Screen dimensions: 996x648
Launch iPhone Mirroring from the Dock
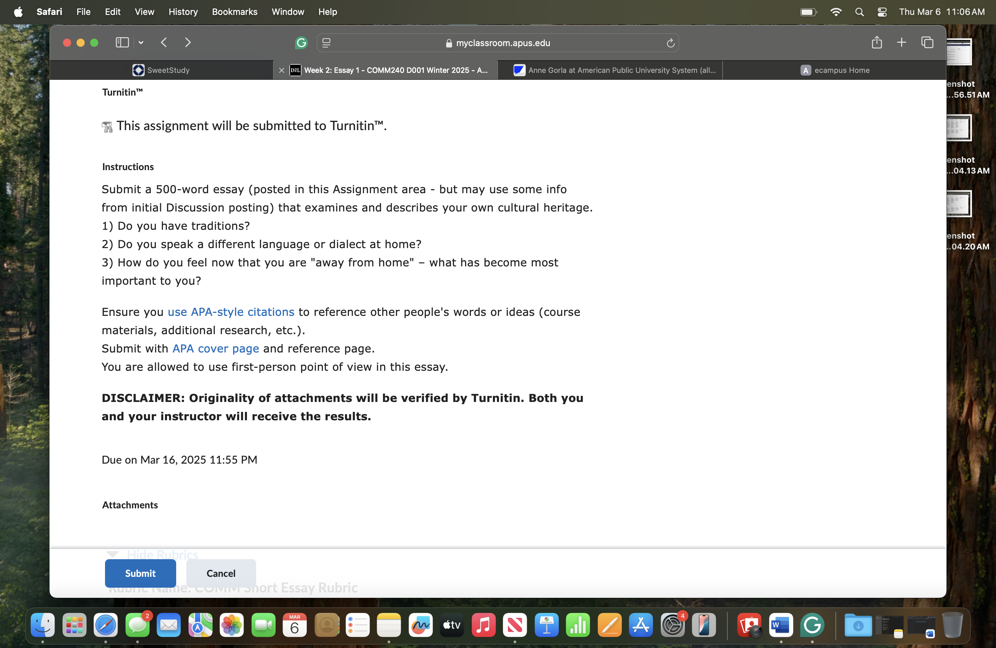[x=704, y=625]
